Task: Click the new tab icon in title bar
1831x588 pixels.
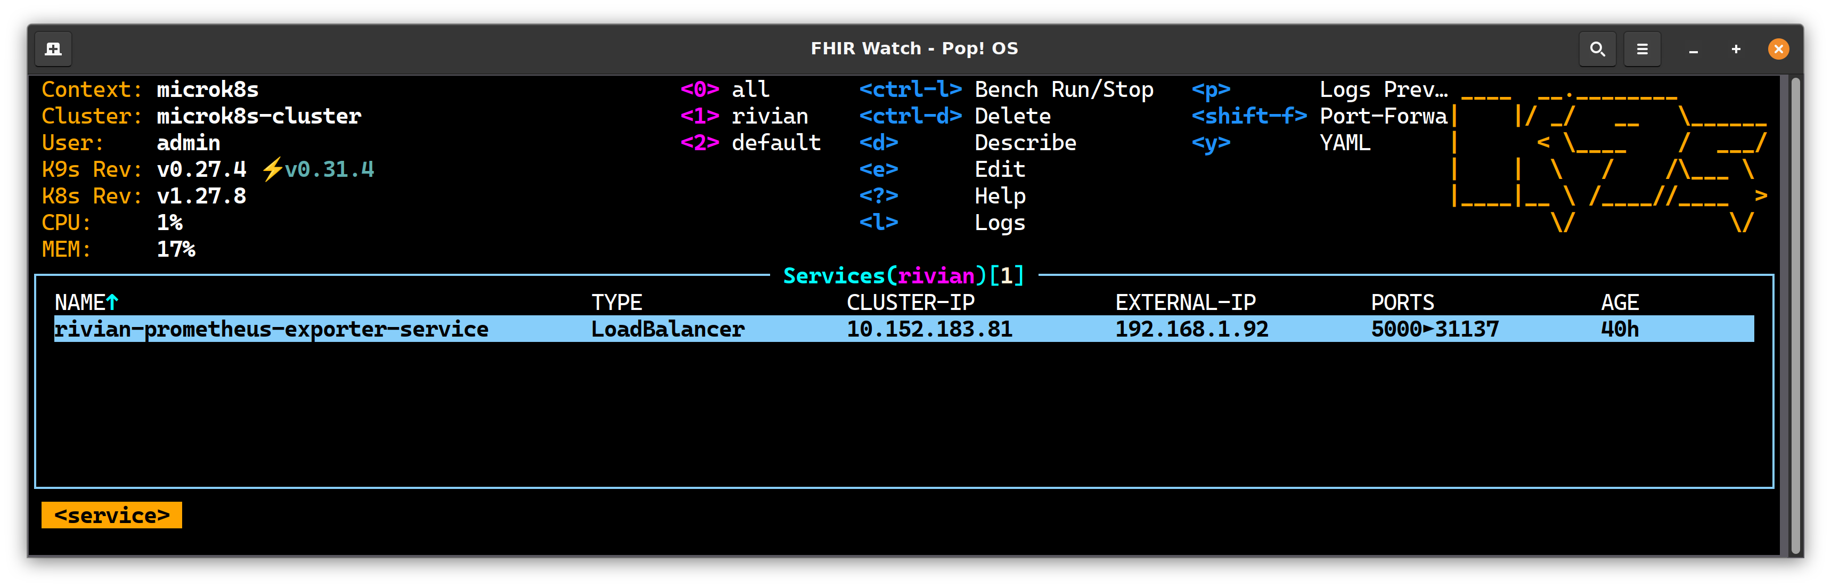Action: point(53,49)
